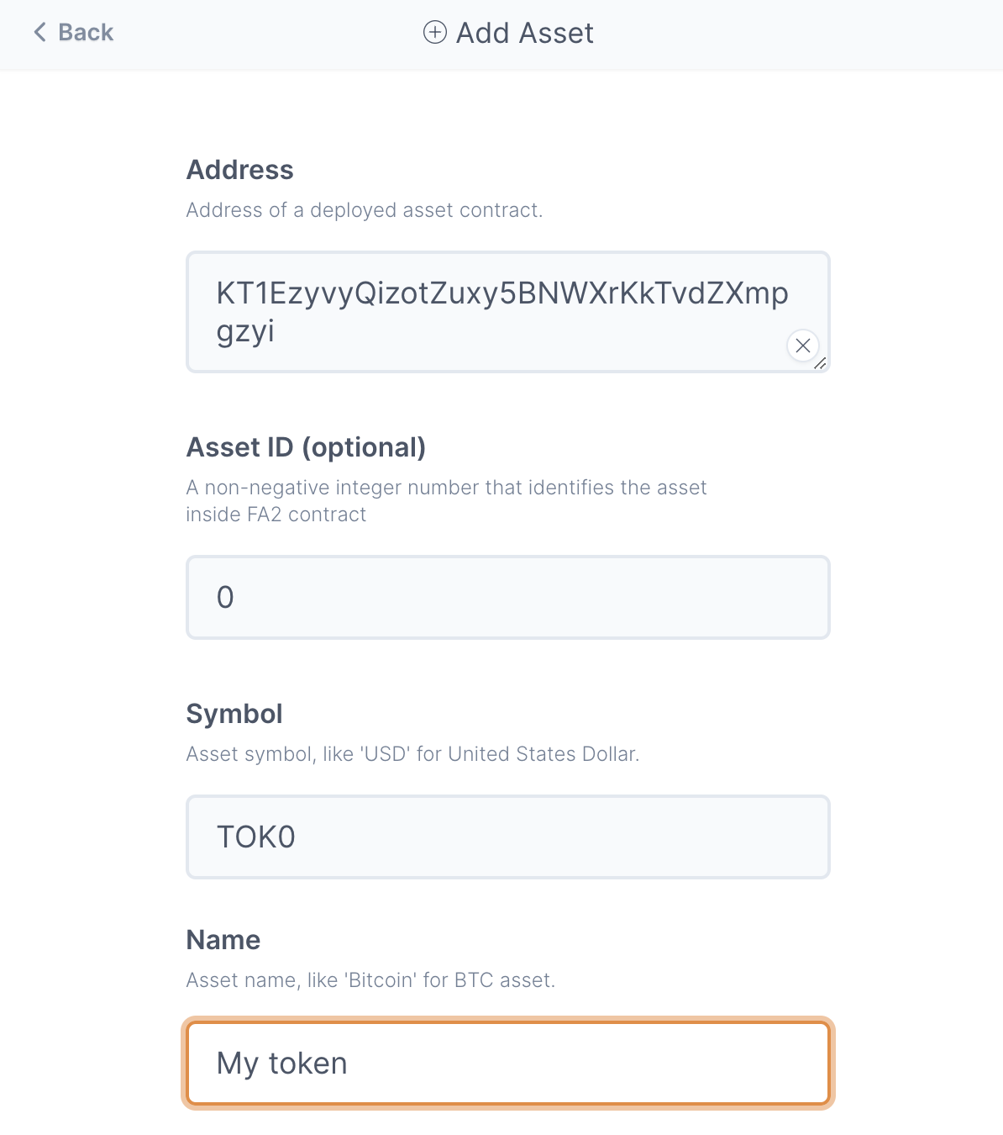
Task: Click the Symbol section heading
Action: point(234,714)
